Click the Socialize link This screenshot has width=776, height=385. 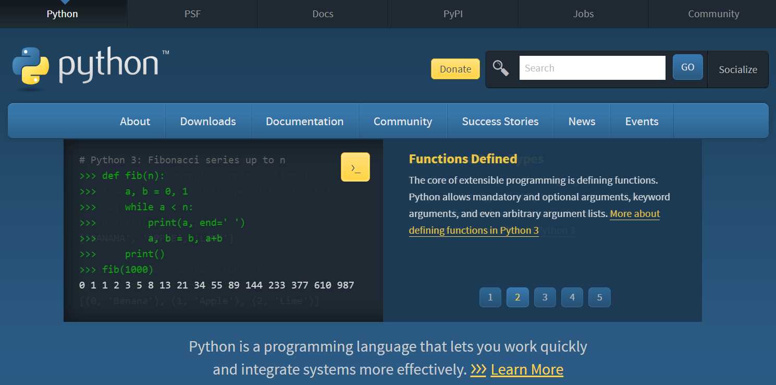tap(737, 69)
